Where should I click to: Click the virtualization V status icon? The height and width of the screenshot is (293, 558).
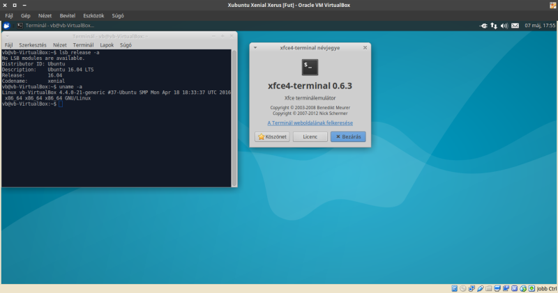point(514,289)
